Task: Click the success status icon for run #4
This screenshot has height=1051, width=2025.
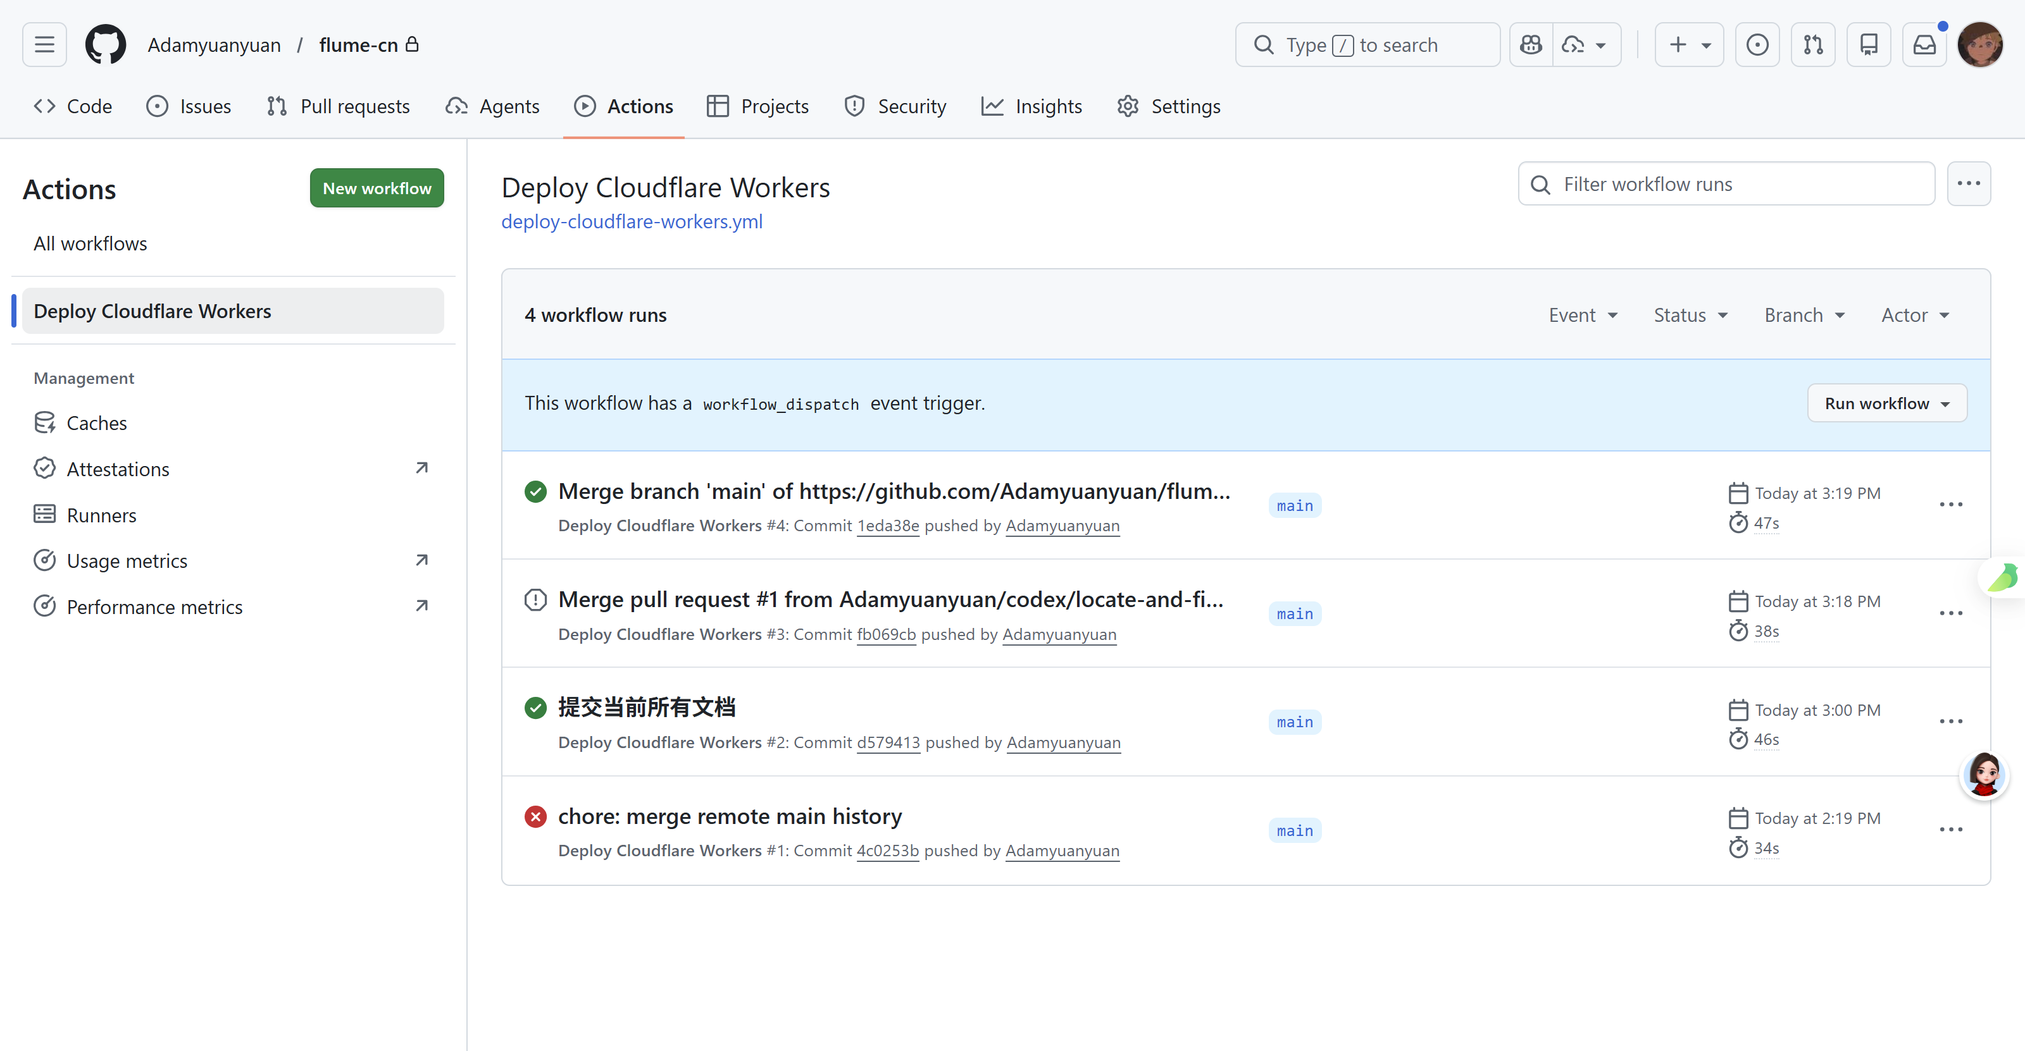Action: point(535,492)
